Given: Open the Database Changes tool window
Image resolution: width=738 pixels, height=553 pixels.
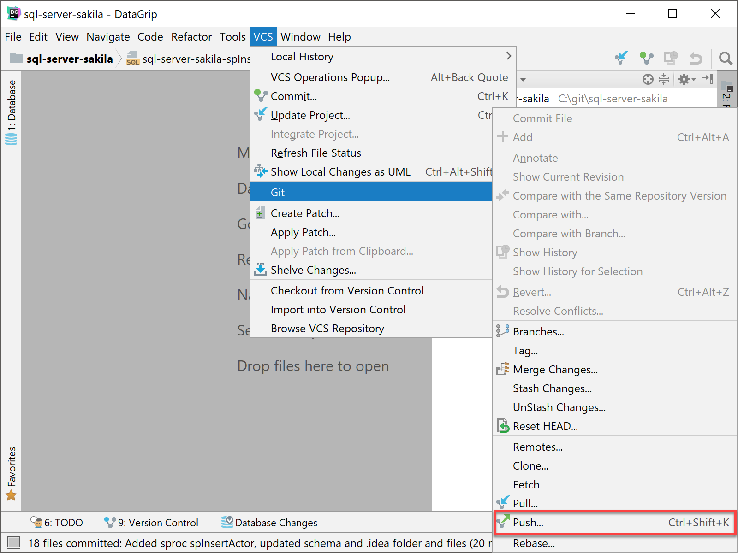Looking at the screenshot, I should click(269, 523).
